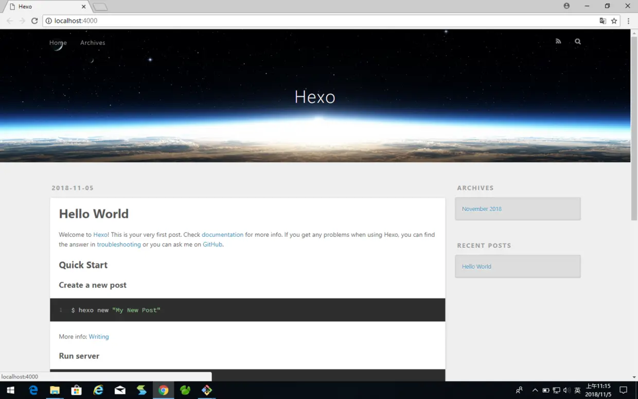Click the Run server heading

click(79, 356)
